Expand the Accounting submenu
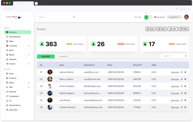This screenshot has height=122, width=193. point(29,46)
